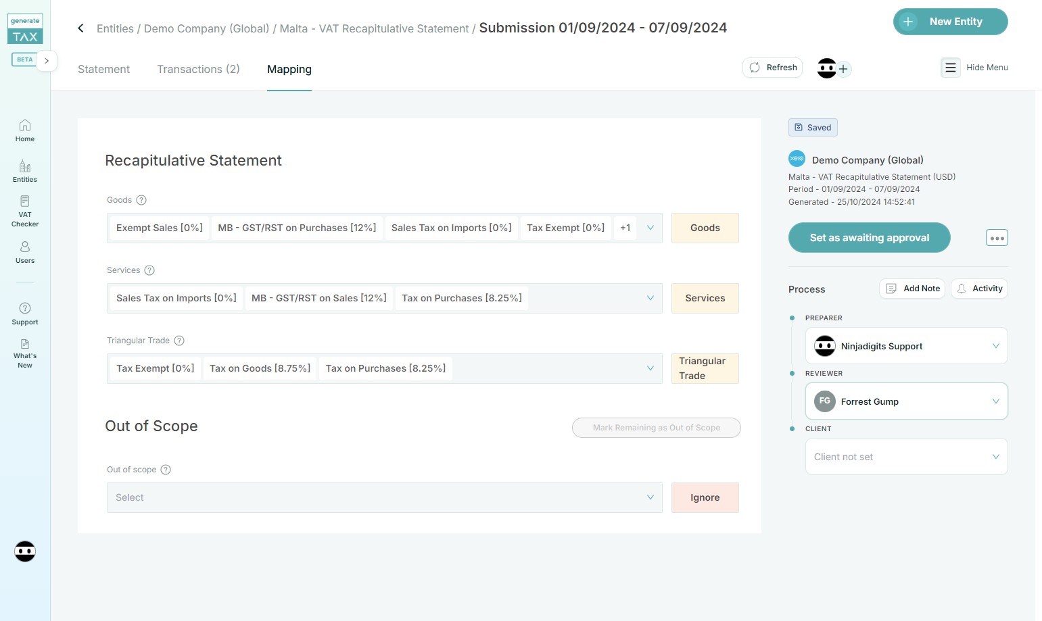The image size is (1042, 621).
Task: Open the Client not set dropdown
Action: click(906, 457)
